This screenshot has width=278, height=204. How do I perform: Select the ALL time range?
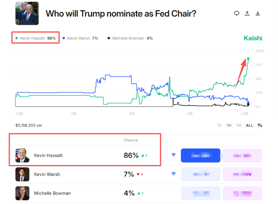(249, 126)
